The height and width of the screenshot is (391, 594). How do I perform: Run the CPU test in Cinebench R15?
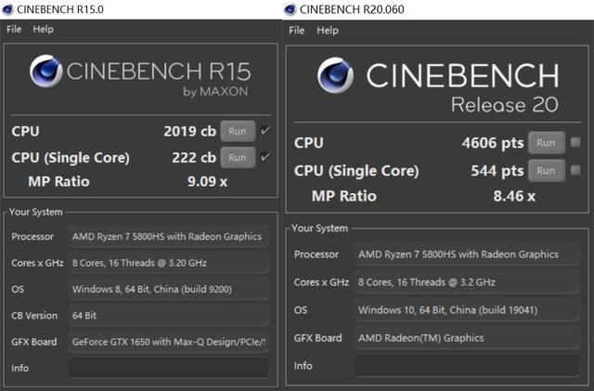pyautogui.click(x=238, y=132)
